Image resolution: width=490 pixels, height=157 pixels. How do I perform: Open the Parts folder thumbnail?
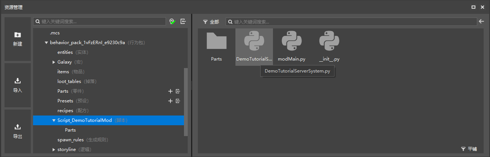coord(217,41)
